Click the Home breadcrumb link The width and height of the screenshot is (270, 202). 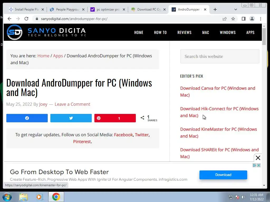tap(44, 56)
